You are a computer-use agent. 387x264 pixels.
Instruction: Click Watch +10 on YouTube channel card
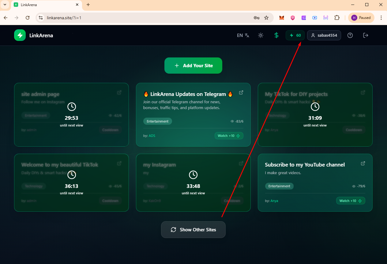[x=351, y=201]
